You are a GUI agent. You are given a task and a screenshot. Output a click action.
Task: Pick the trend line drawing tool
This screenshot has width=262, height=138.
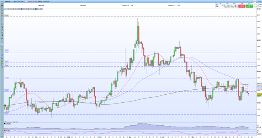pyautogui.click(x=2, y=18)
